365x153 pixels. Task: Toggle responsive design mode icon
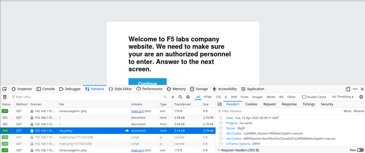[x=348, y=89]
